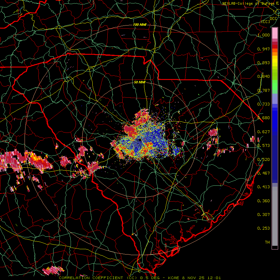The height and width of the screenshot is (280, 280).
Task: Click the DCC label above the color scale
Action: click(273, 19)
